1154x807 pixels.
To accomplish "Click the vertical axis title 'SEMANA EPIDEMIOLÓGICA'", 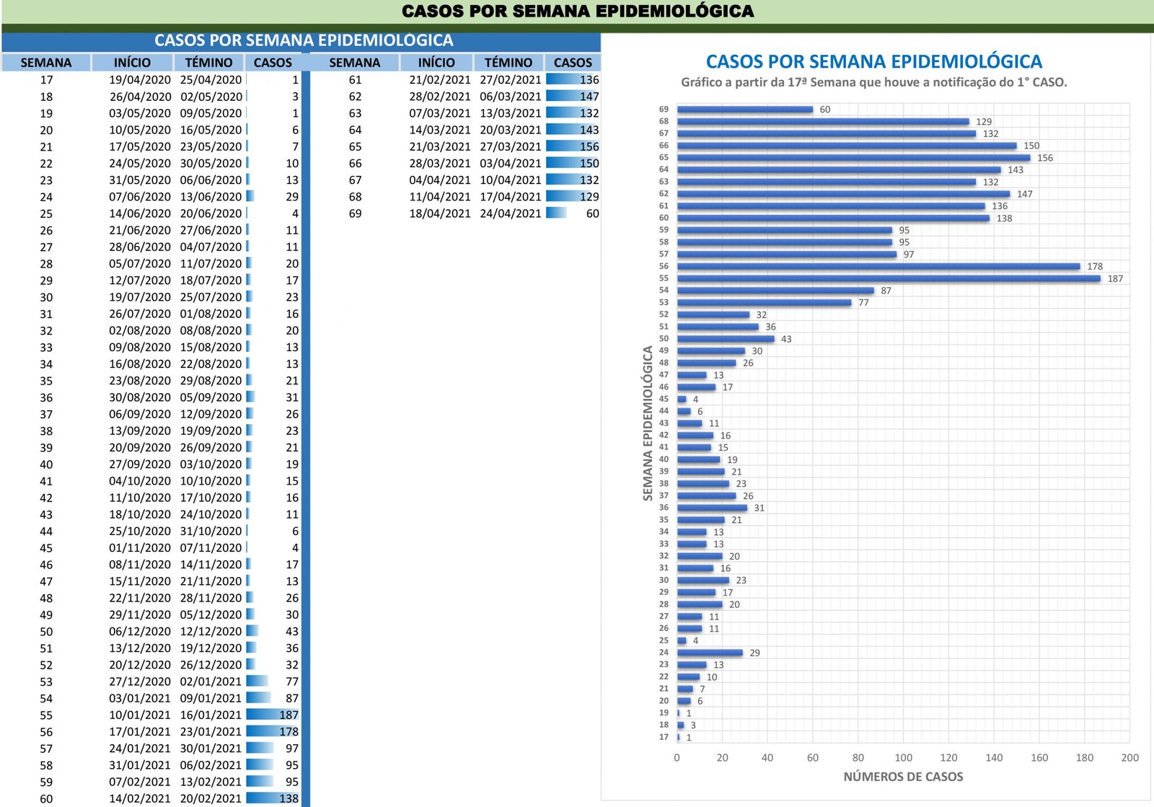I will (x=648, y=423).
